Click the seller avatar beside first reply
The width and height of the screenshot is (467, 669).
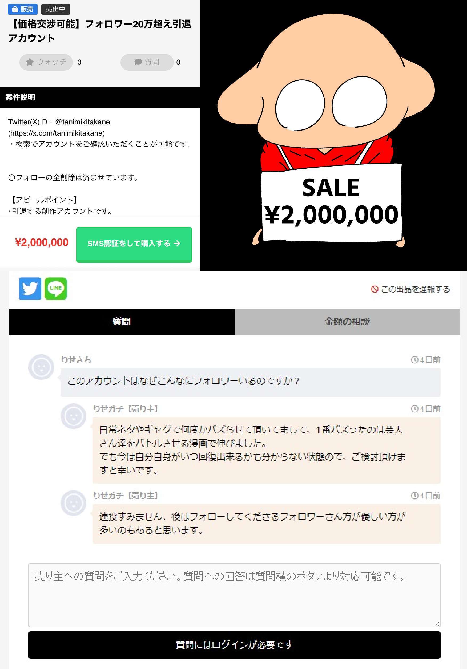[74, 416]
